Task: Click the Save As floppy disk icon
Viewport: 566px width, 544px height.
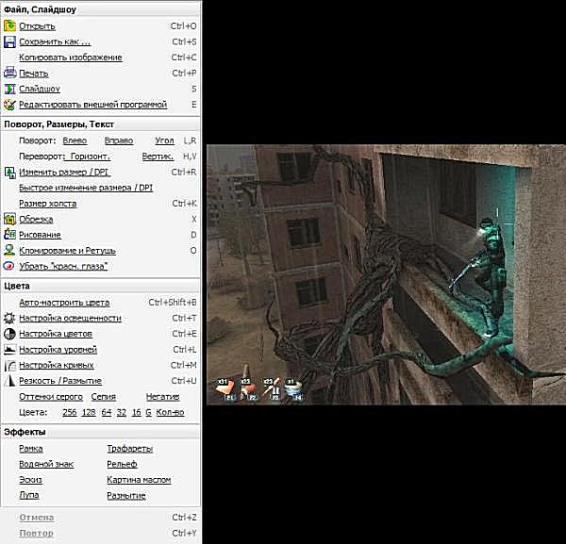Action: pos(9,42)
